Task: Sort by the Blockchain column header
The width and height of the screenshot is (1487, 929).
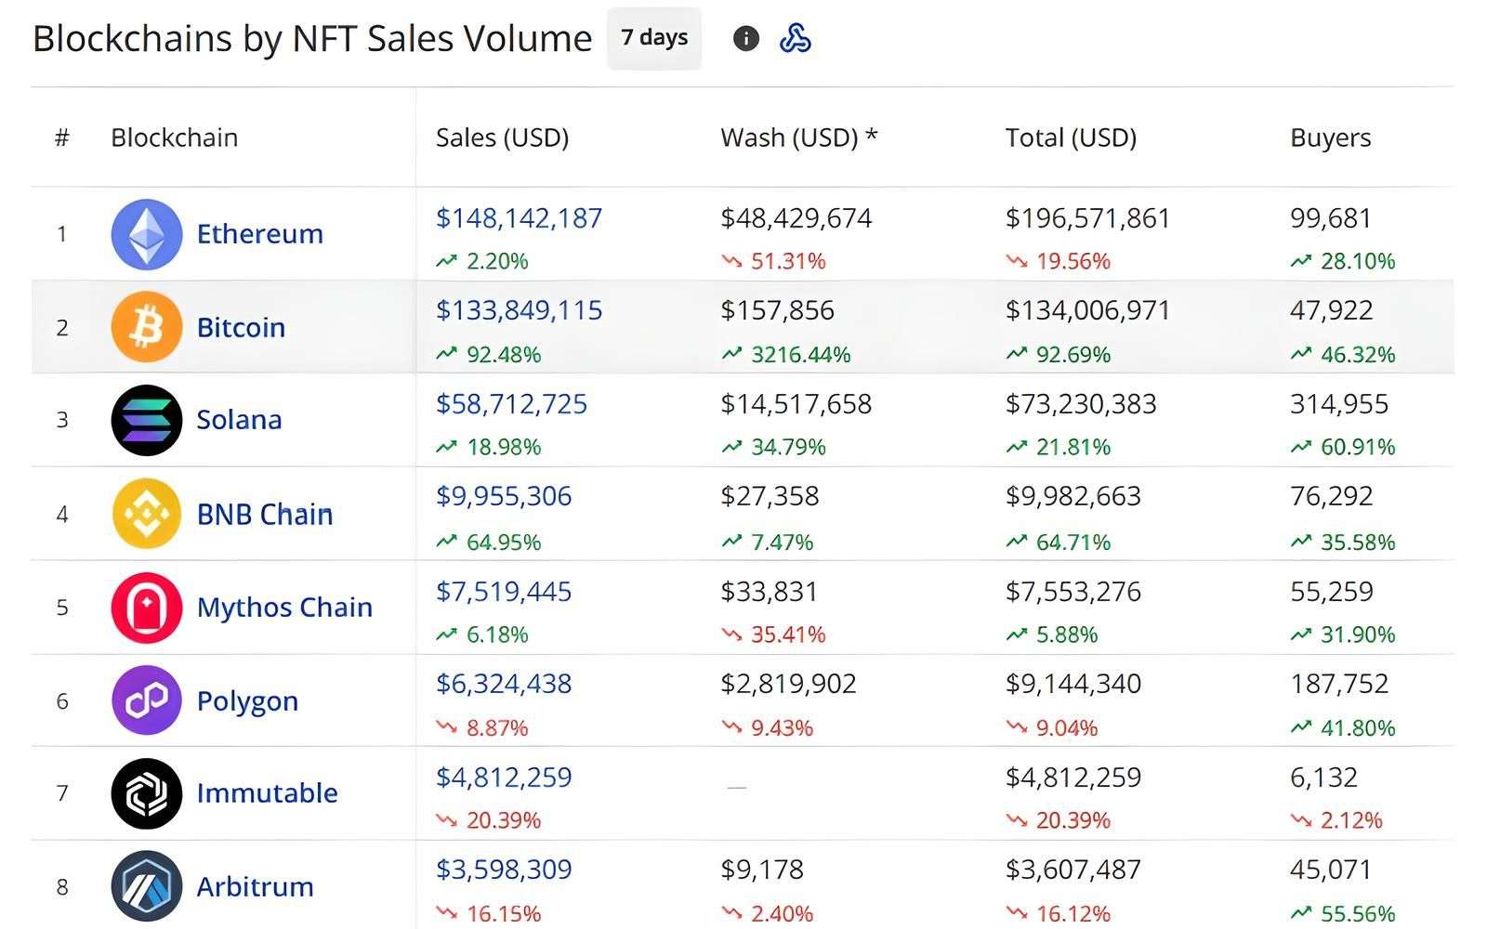Action: coord(175,137)
